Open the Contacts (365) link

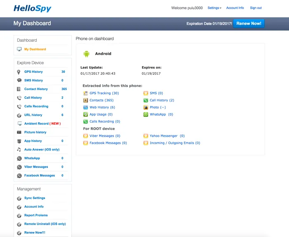pos(102,100)
